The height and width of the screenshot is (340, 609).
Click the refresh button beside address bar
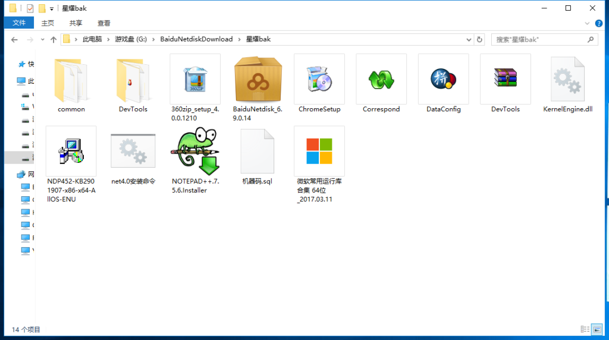pyautogui.click(x=479, y=40)
